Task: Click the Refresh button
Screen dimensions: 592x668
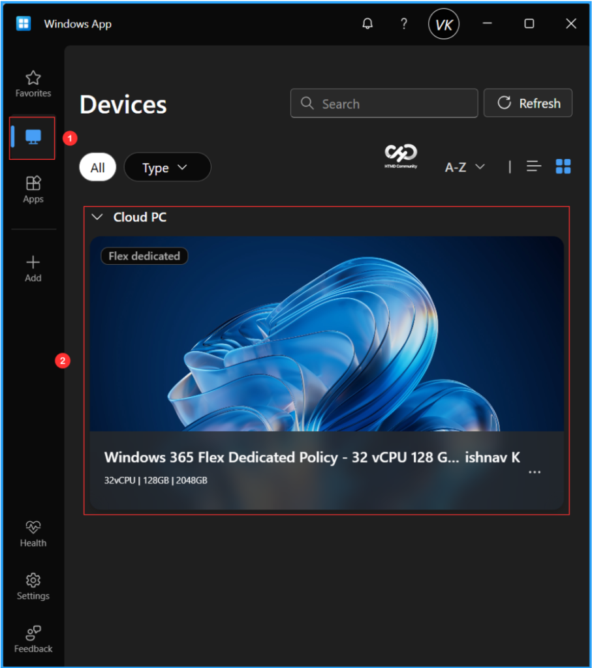Action: (527, 103)
